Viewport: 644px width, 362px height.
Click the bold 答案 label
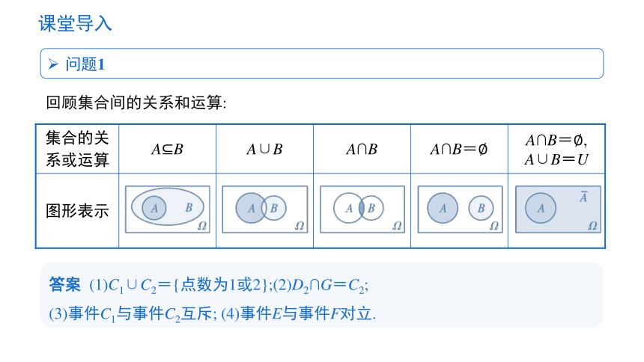tap(64, 284)
